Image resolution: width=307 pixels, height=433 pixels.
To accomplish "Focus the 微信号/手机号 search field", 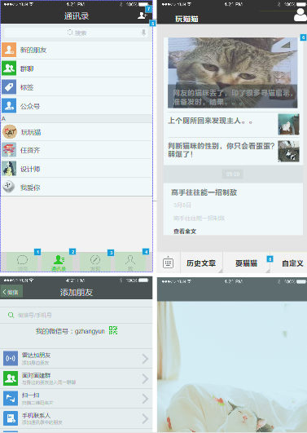I will click(x=76, y=315).
